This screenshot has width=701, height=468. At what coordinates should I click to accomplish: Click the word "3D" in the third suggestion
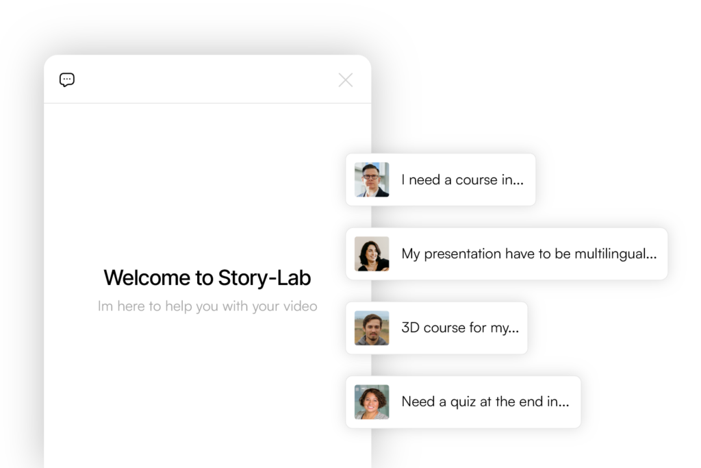410,328
